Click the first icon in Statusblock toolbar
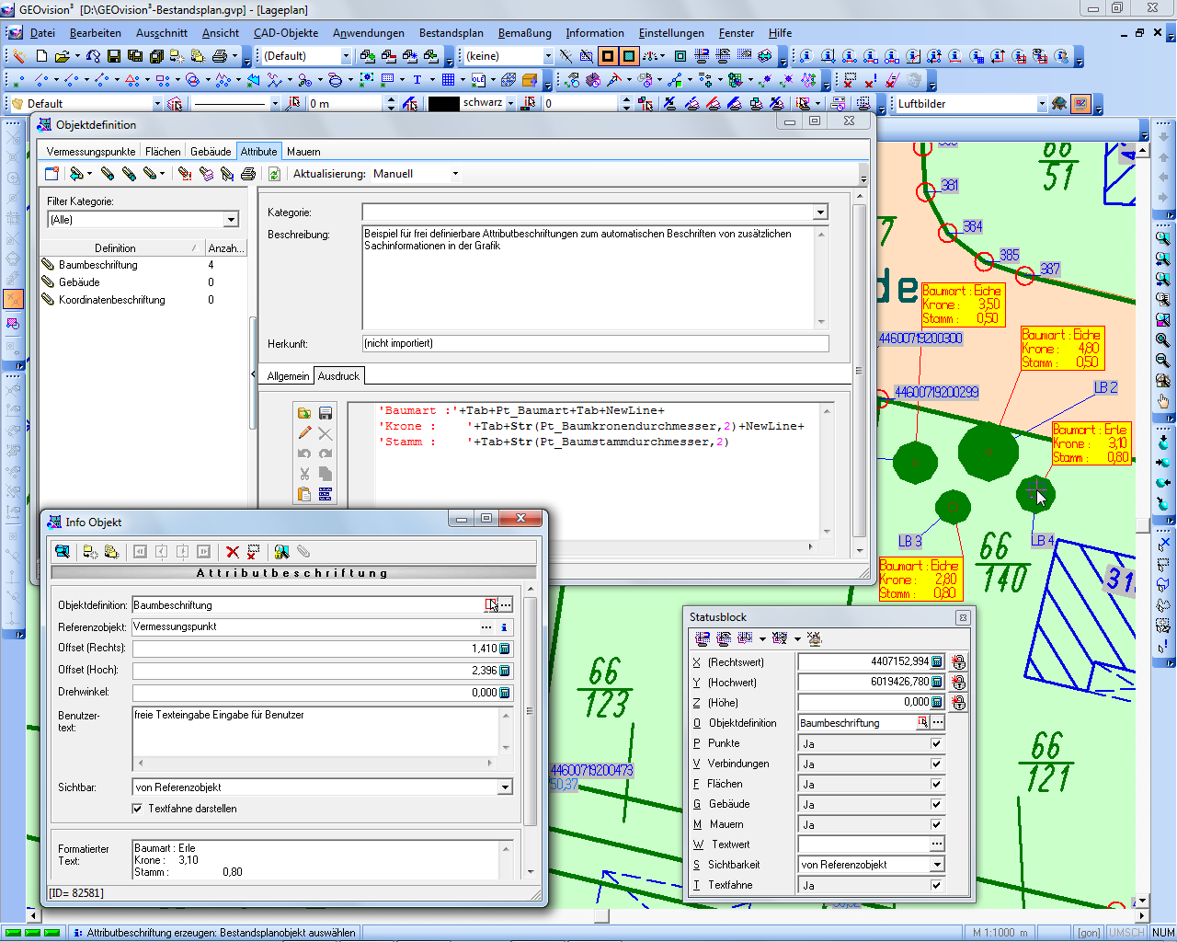 (x=703, y=638)
